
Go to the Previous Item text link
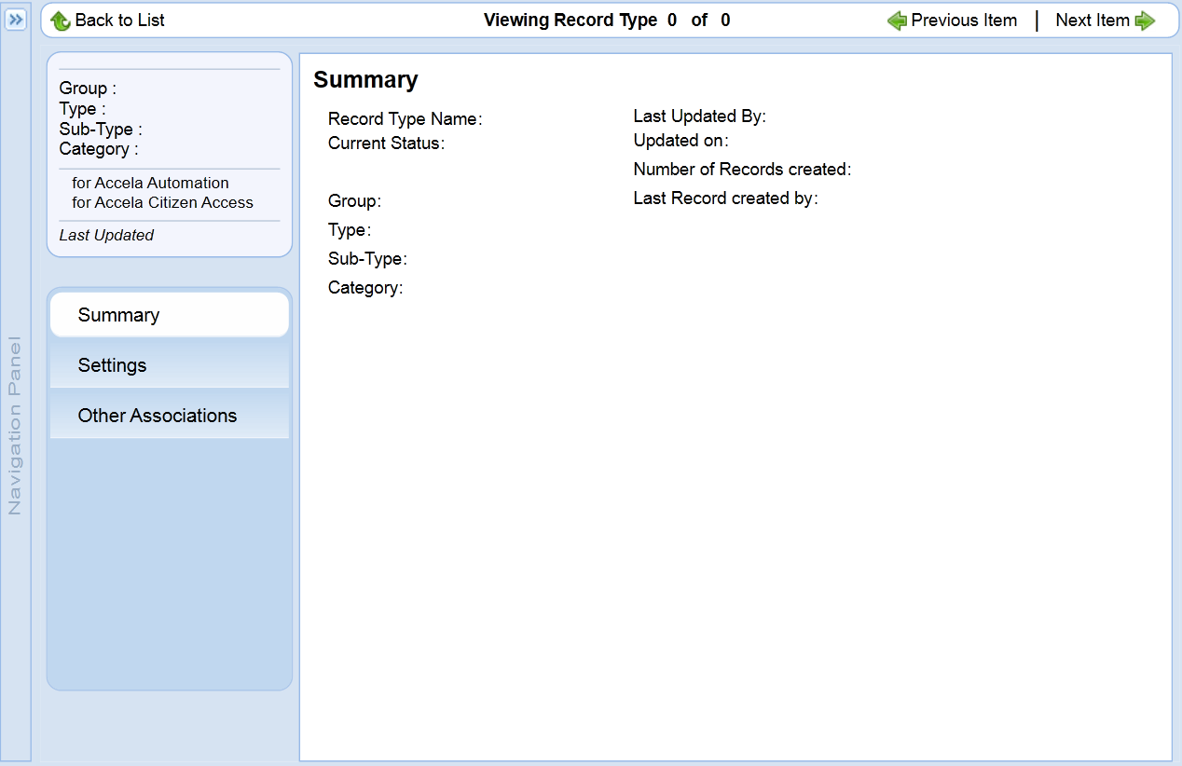click(x=964, y=21)
